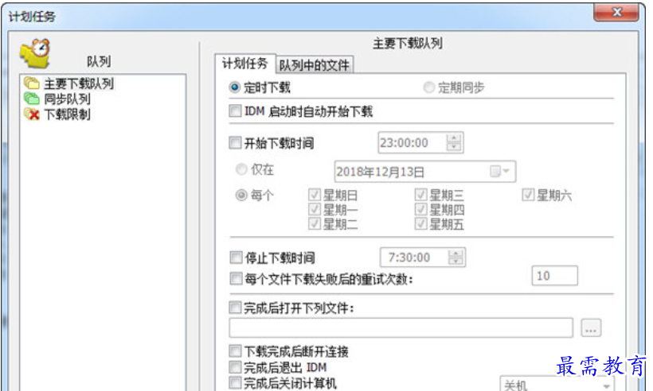The image size is (653, 391).
Task: Decrease start time with down spinner arrow
Action: point(454,147)
